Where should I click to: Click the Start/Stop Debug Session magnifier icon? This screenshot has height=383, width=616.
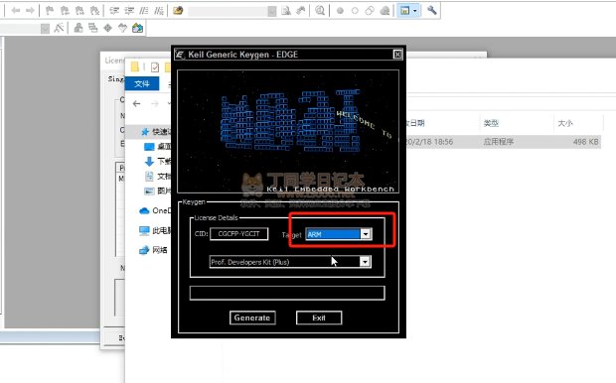click(320, 10)
